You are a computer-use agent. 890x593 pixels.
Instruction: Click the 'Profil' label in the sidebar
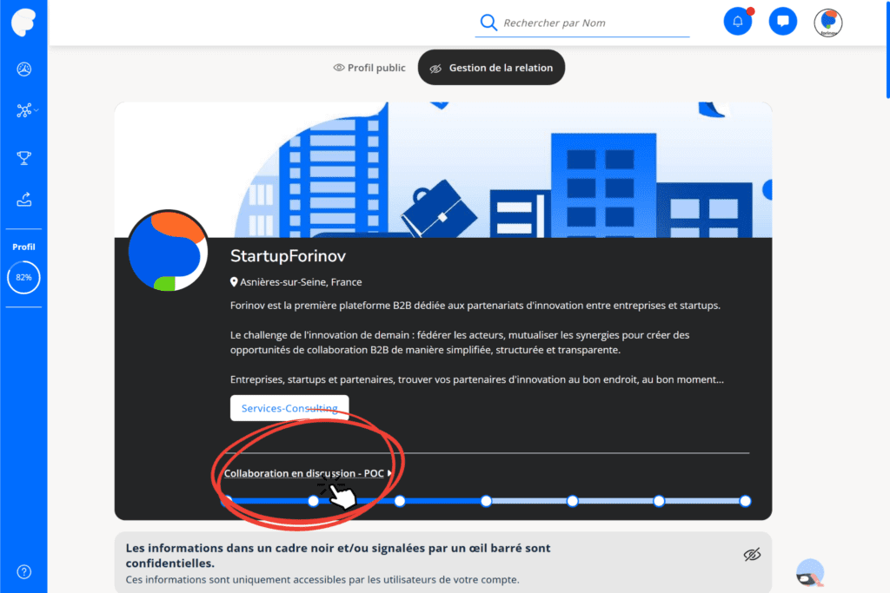click(23, 247)
